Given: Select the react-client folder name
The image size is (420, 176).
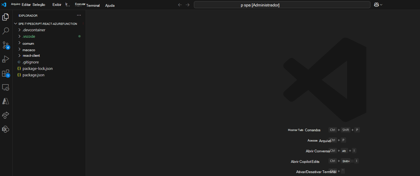Looking at the screenshot, I should tap(31, 55).
